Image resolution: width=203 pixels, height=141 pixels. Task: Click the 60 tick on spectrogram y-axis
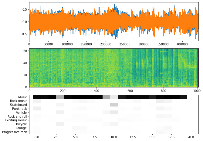[x=25, y=51]
